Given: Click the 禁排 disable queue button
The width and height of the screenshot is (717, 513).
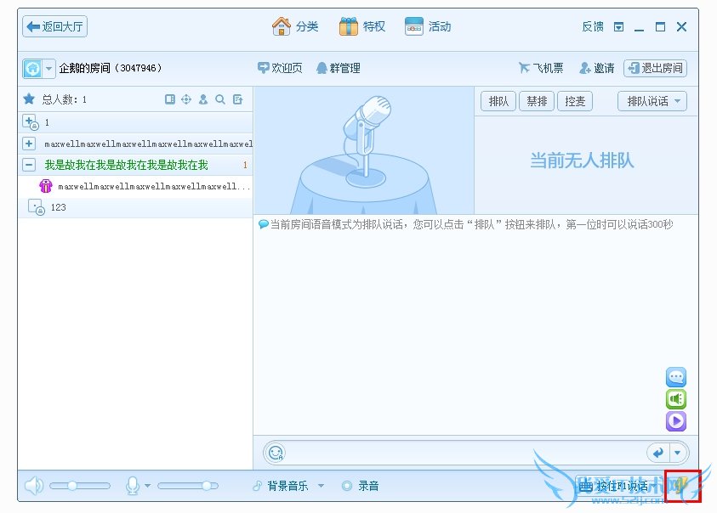Looking at the screenshot, I should coord(537,101).
